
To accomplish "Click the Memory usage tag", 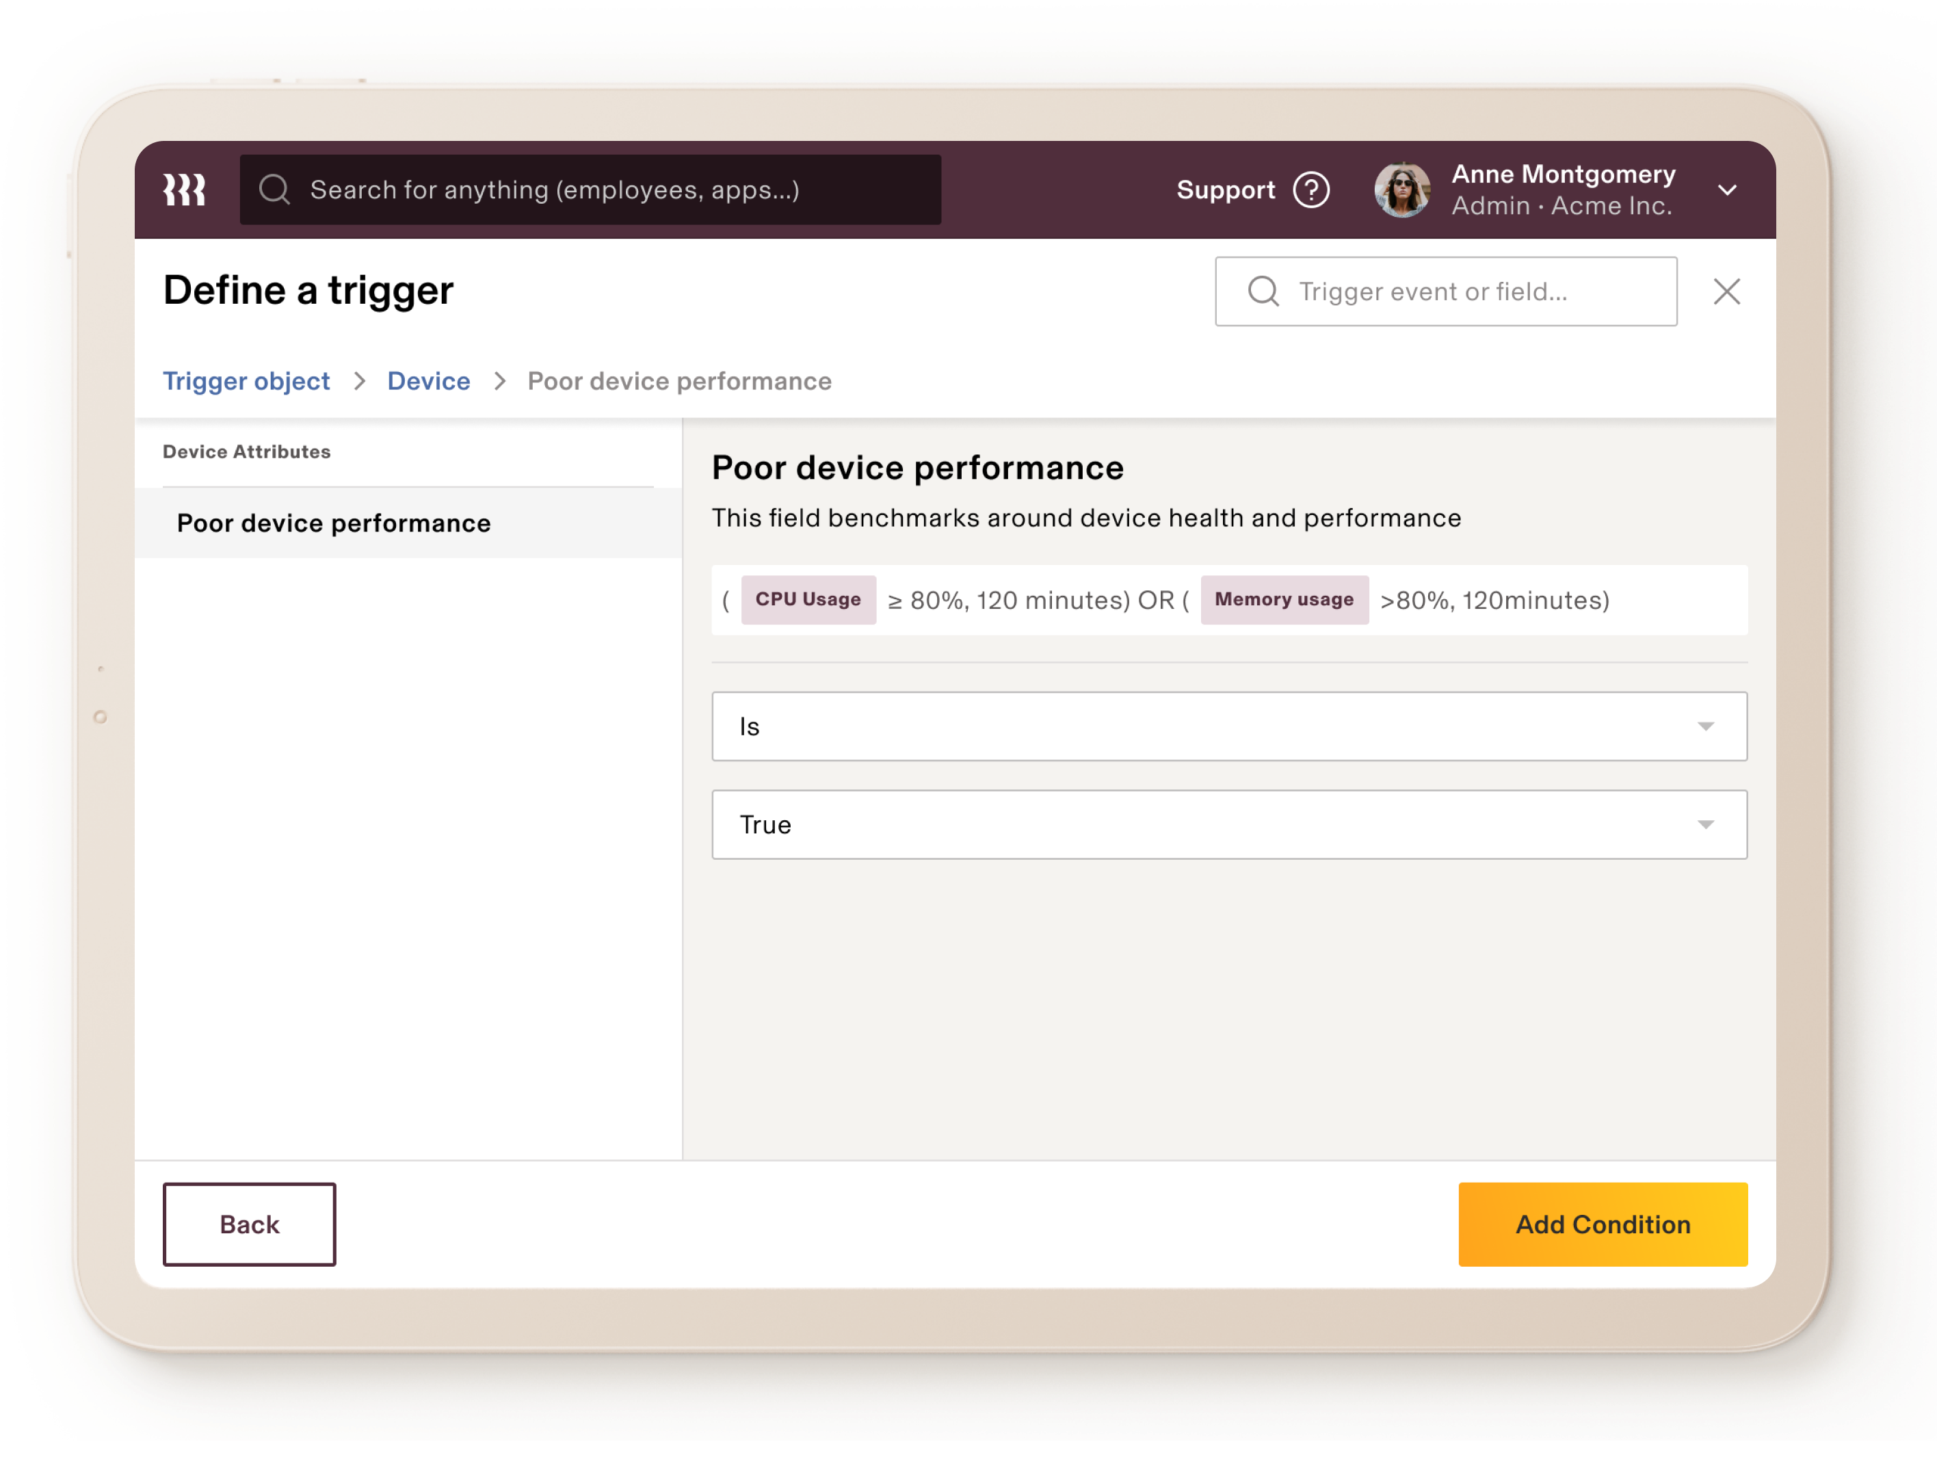I will (x=1283, y=599).
